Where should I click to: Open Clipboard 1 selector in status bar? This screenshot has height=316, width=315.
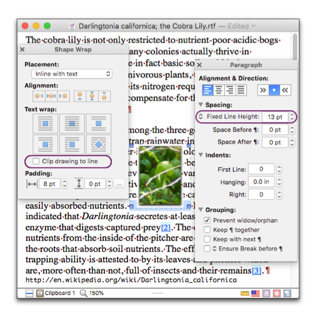[56, 293]
